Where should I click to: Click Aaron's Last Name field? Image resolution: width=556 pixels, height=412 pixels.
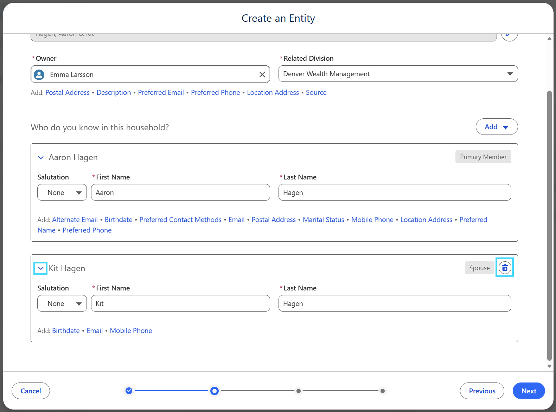(x=395, y=192)
